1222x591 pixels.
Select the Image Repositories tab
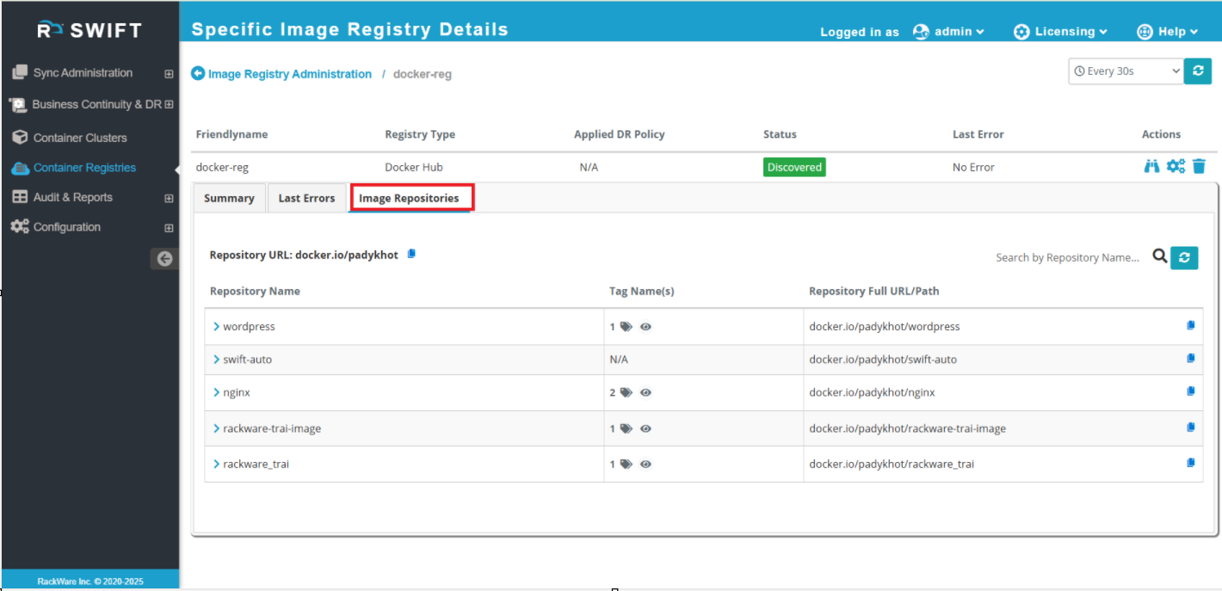409,198
